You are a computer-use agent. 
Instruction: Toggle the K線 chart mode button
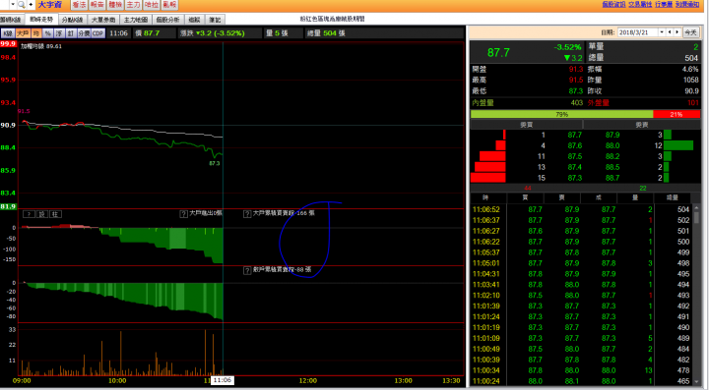[8, 33]
